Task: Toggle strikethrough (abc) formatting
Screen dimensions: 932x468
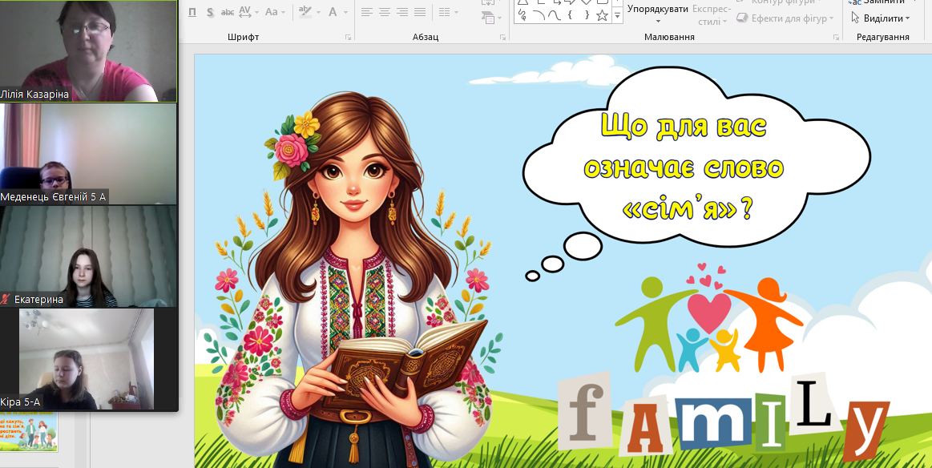Action: pos(227,12)
